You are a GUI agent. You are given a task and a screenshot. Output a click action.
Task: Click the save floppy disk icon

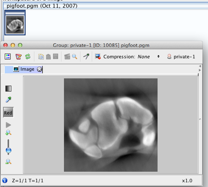pyautogui.click(x=56, y=57)
